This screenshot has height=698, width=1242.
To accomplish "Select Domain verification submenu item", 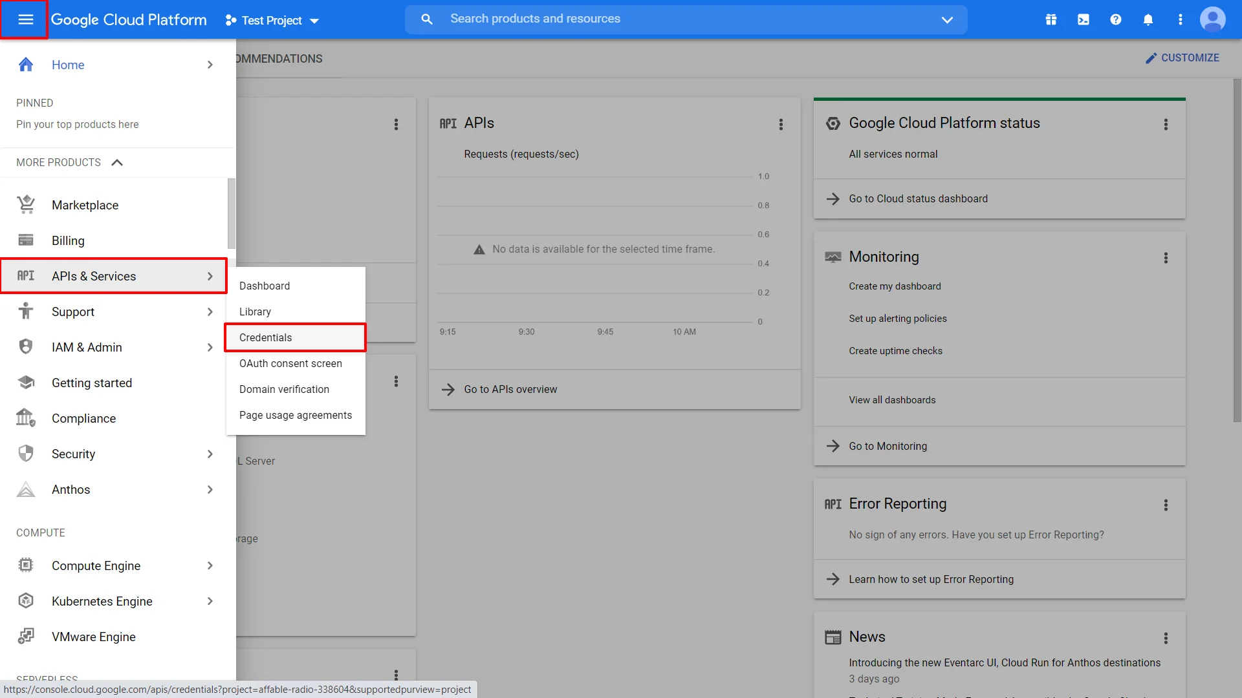I will pos(296,389).
